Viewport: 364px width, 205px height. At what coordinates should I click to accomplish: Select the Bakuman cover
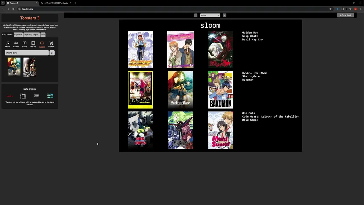(x=221, y=90)
